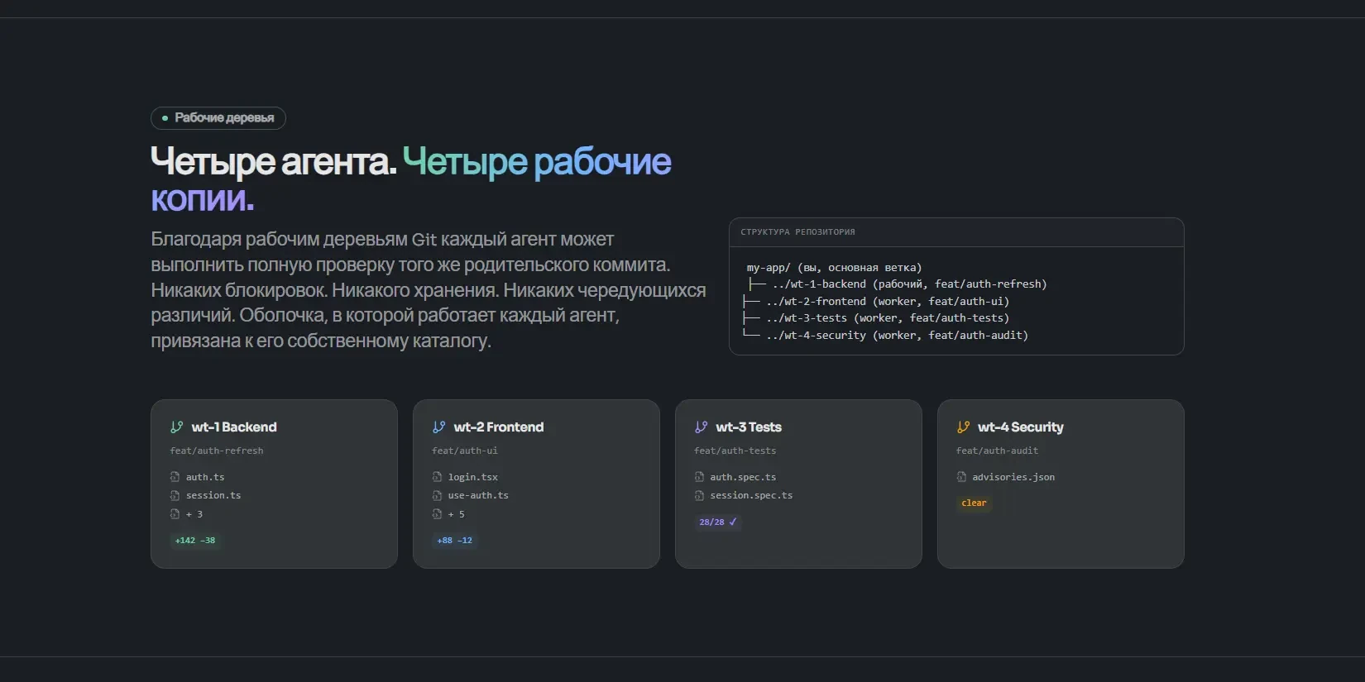
Task: Click the purple heading word 'копии.'
Action: [202, 198]
